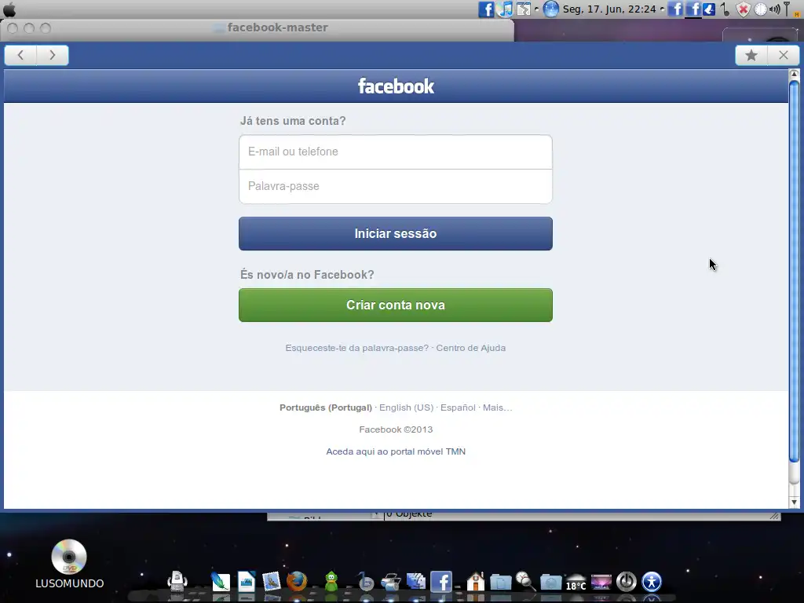Click the magnifier search icon in dock
Viewport: 804px width, 603px height.
(x=525, y=582)
